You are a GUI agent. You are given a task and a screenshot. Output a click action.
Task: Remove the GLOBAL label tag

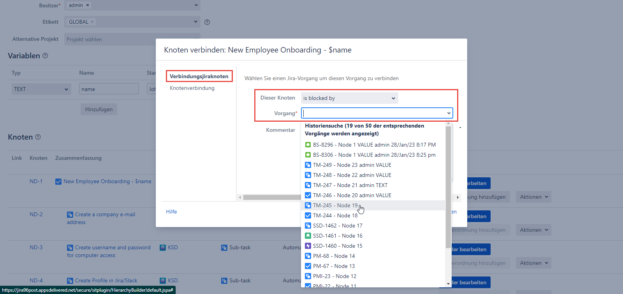(92, 22)
